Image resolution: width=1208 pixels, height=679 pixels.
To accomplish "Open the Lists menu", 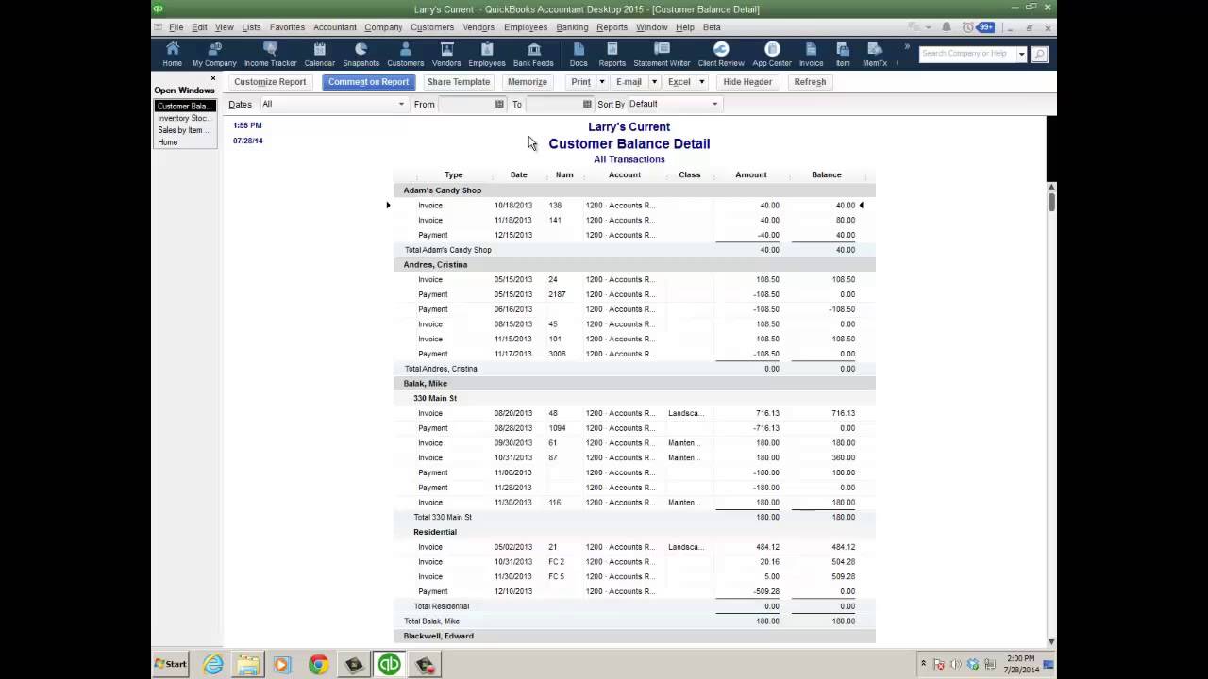I will point(251,27).
